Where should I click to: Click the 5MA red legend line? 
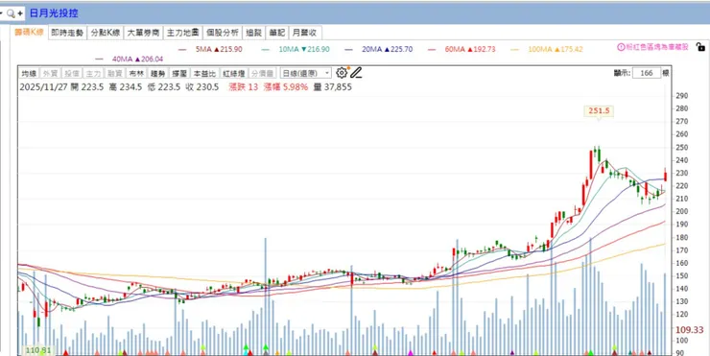pyautogui.click(x=182, y=49)
